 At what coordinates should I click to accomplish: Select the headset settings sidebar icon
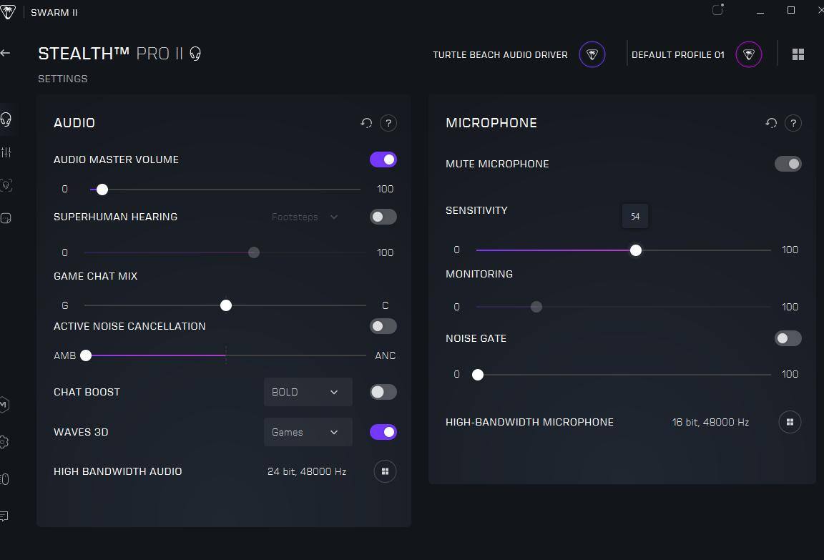click(x=6, y=119)
